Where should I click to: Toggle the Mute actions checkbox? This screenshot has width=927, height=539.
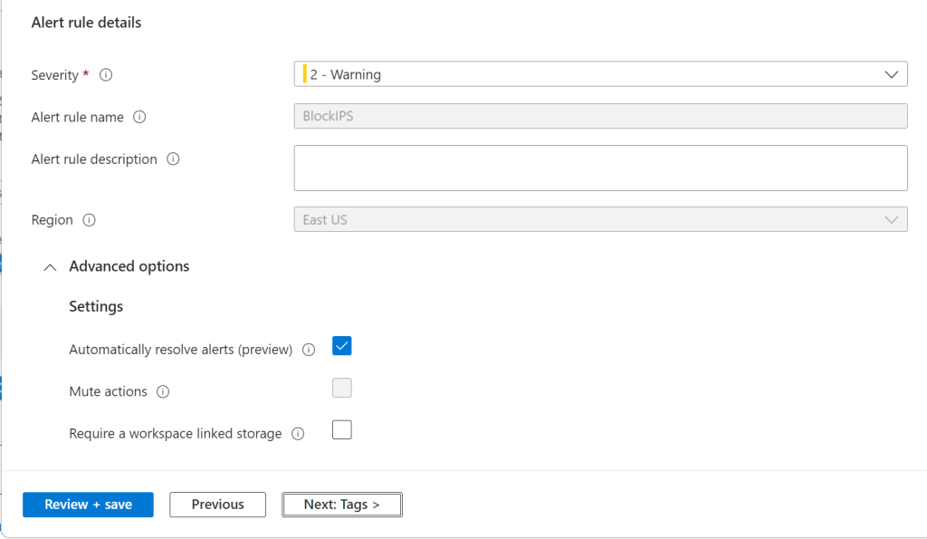(x=341, y=389)
